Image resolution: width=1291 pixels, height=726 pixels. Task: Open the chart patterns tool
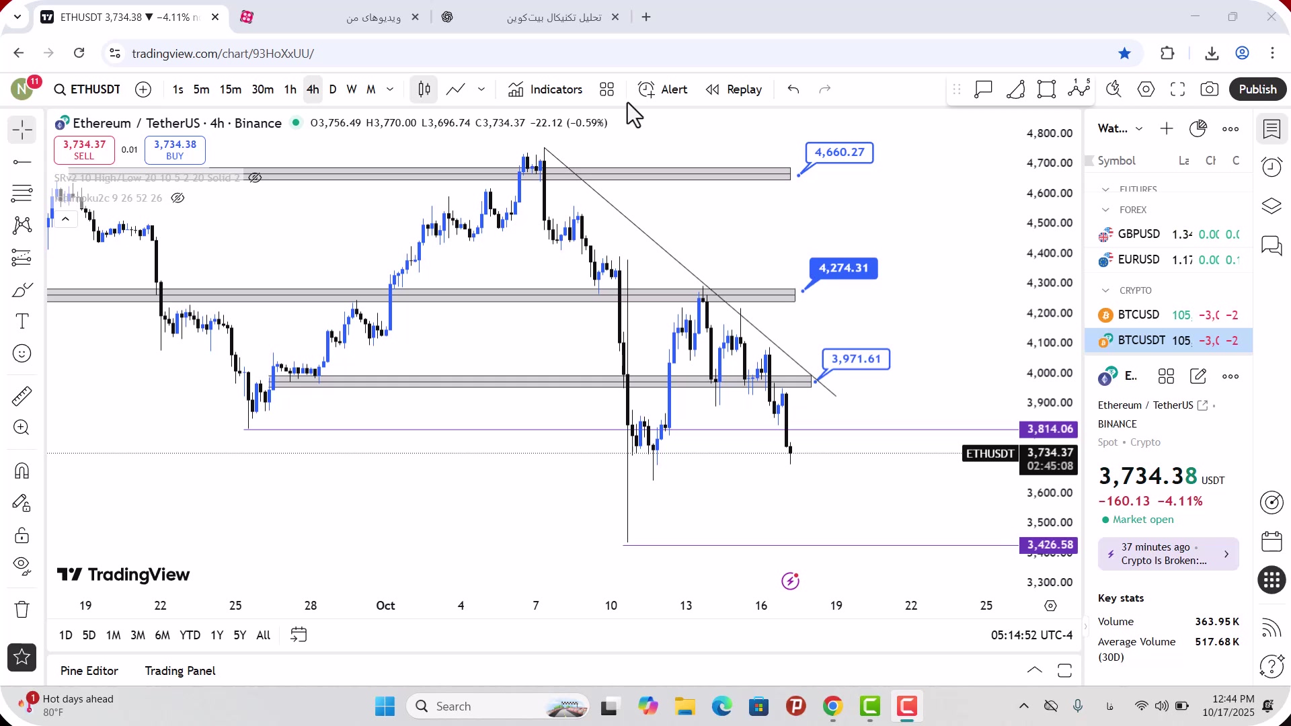tap(22, 225)
